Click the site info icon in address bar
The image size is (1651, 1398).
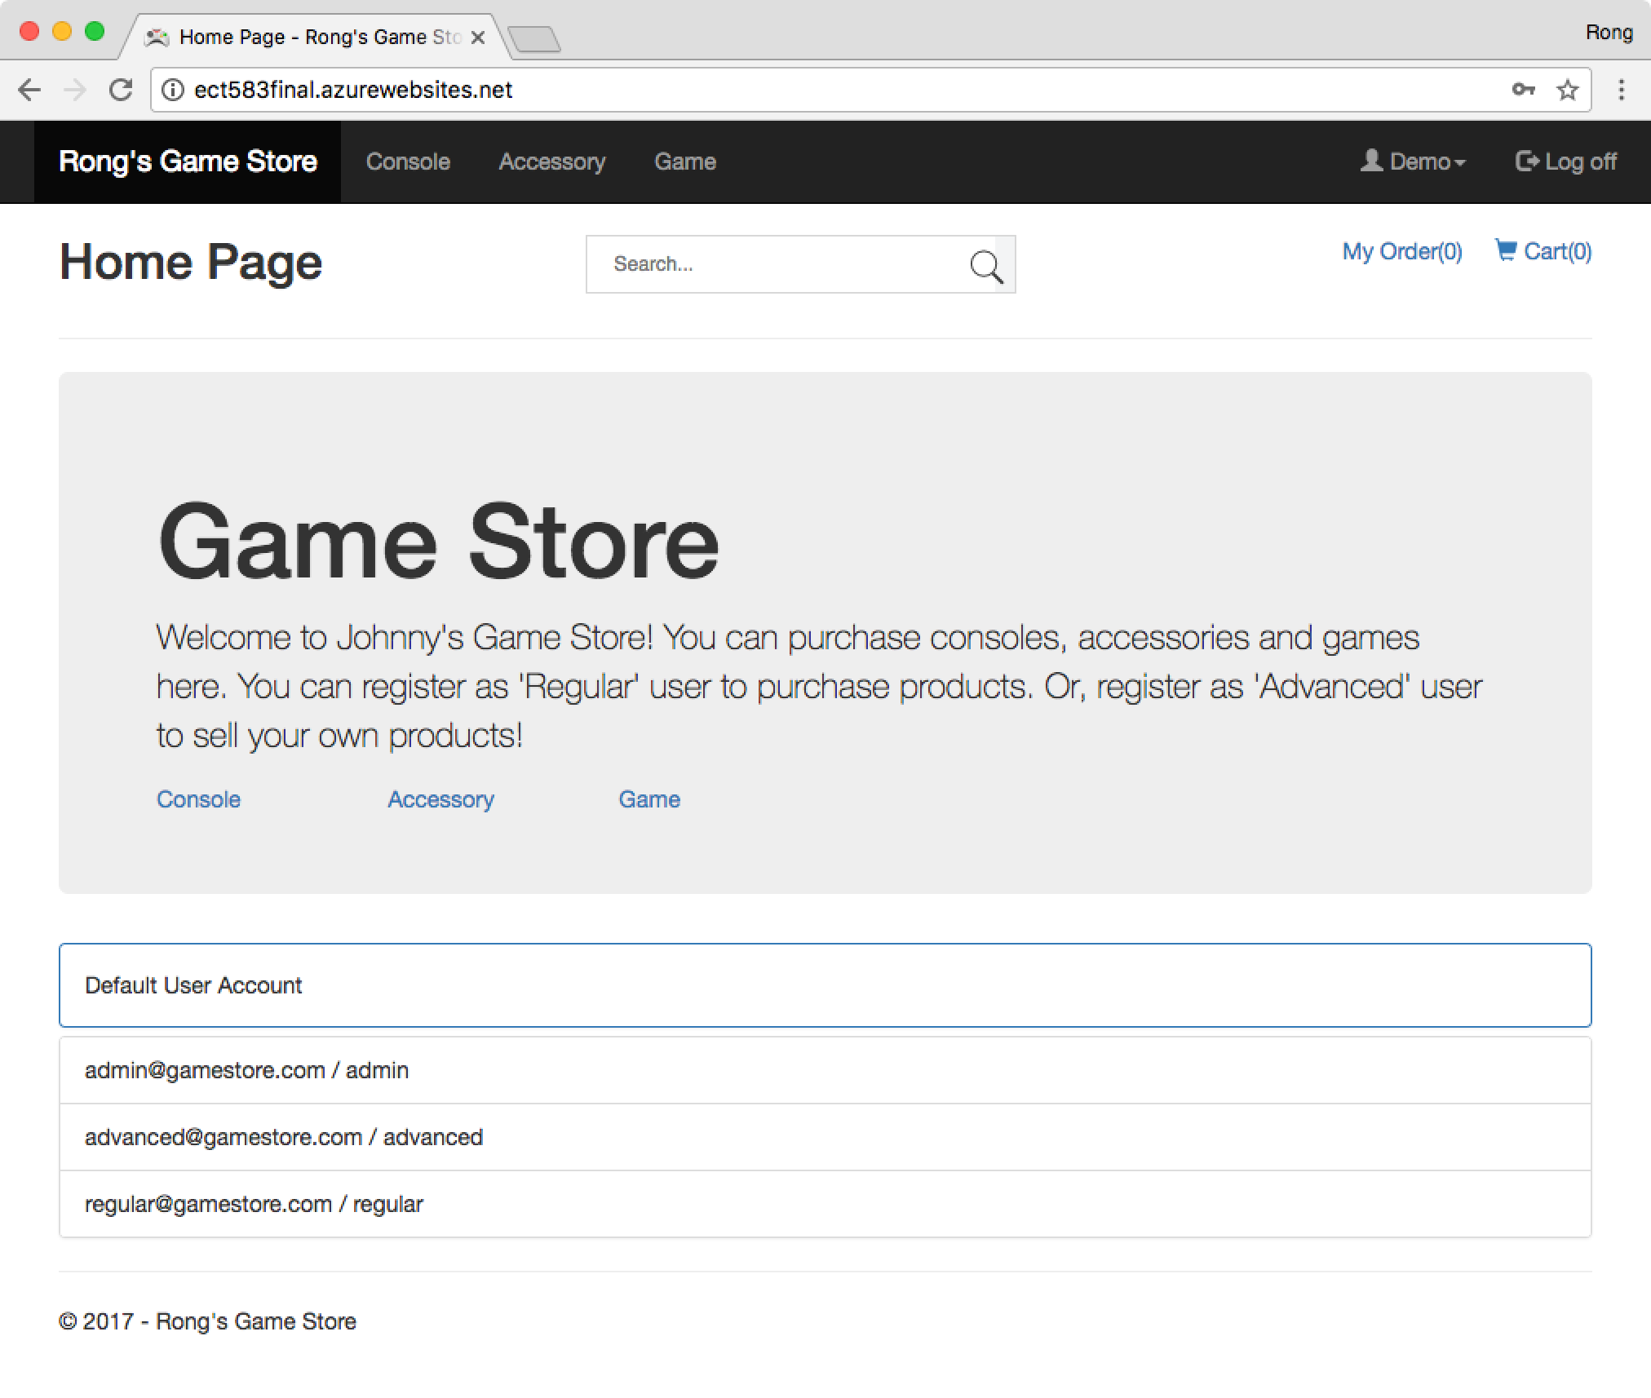tap(173, 90)
